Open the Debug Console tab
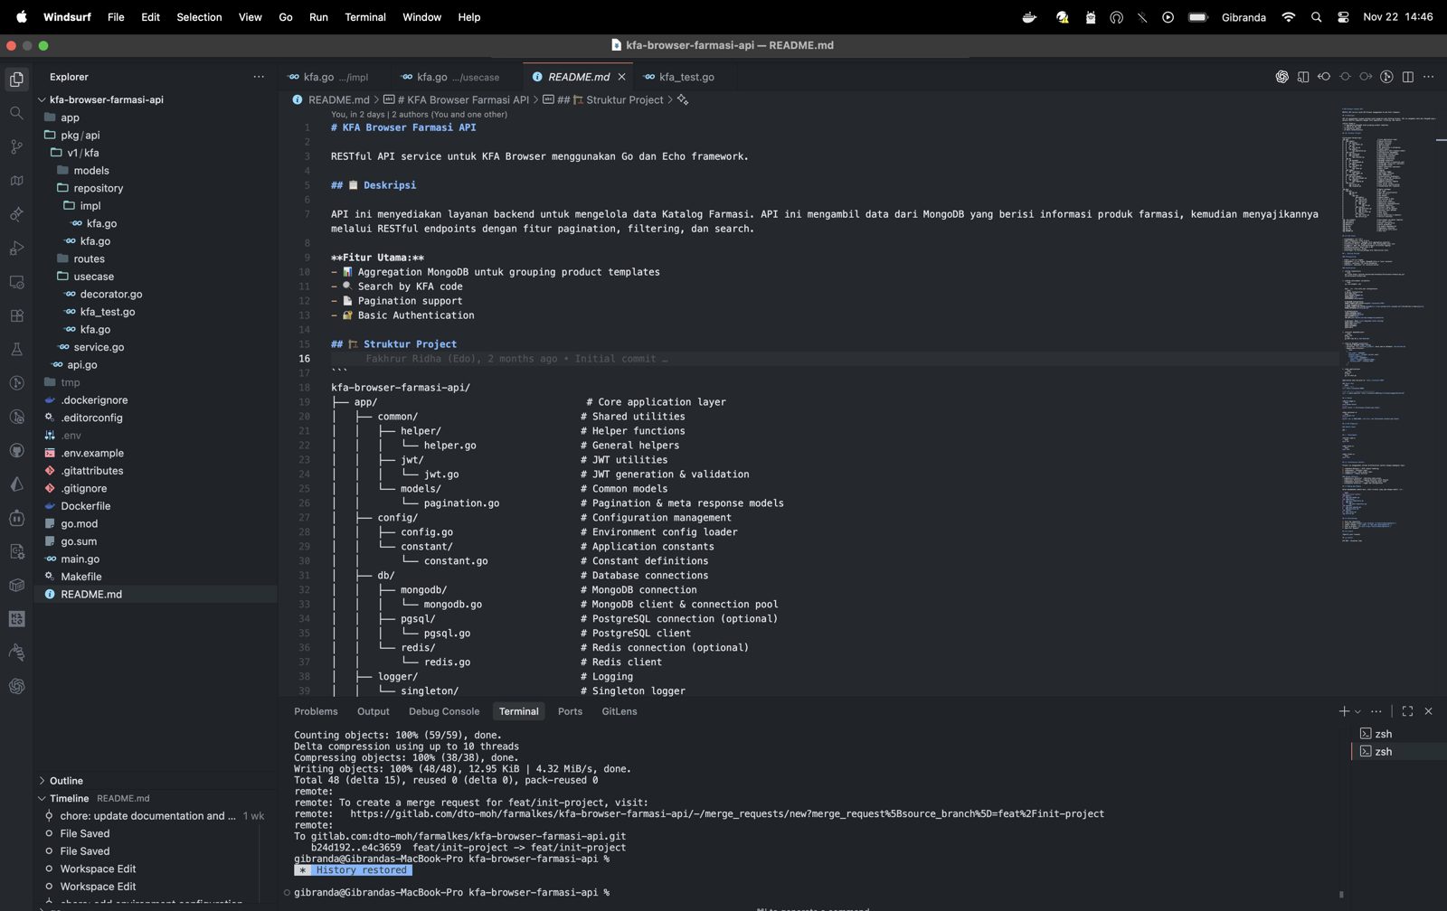This screenshot has height=911, width=1447. [444, 711]
